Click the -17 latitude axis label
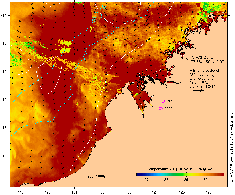235x195 pixels. click(x=4, y=100)
